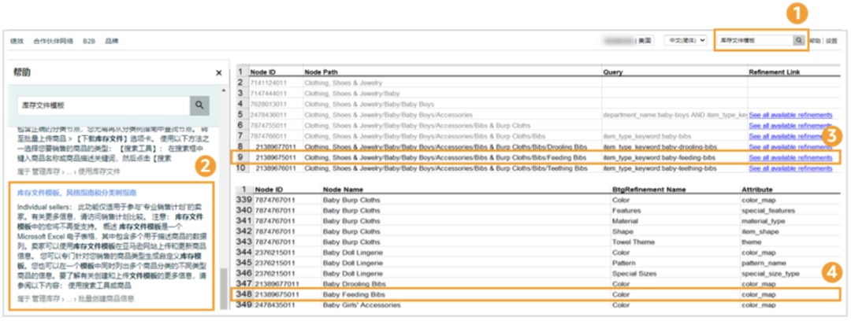Select the Towel Theme refinement cell

pos(632,242)
